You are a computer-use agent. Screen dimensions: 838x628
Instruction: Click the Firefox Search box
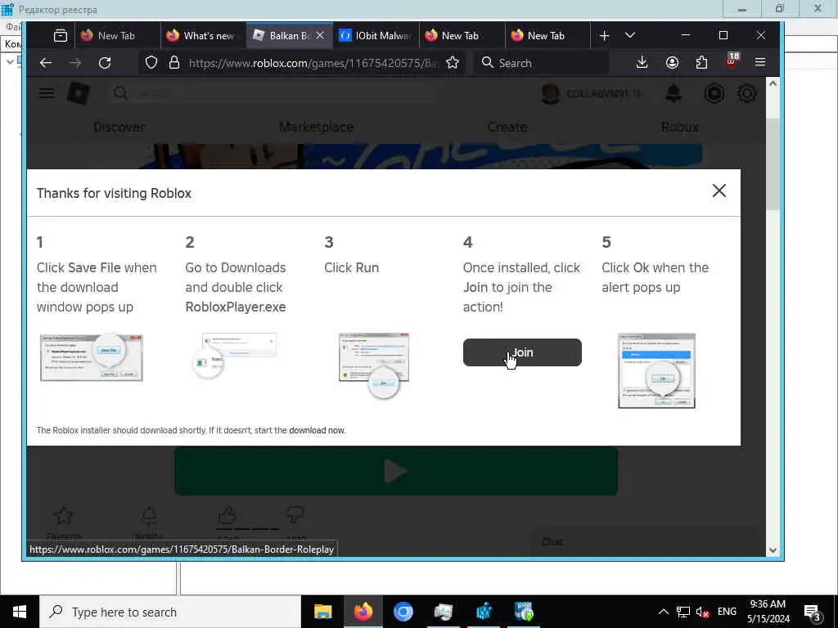[541, 63]
